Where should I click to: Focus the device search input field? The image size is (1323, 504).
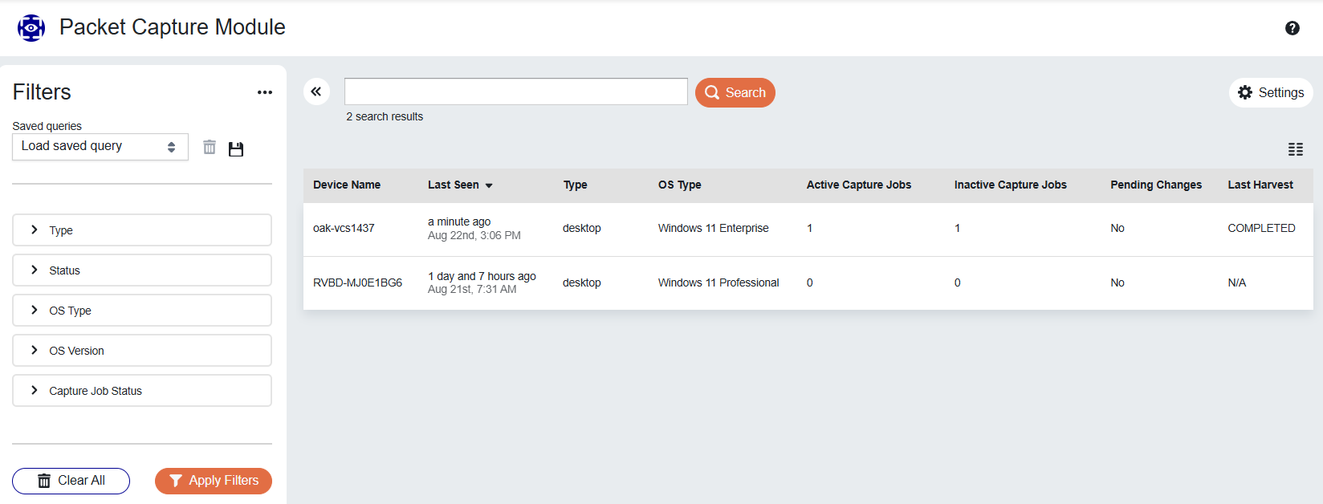[515, 91]
